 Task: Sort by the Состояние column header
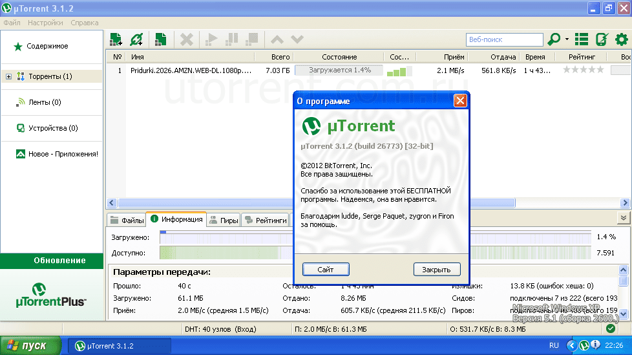tap(339, 57)
